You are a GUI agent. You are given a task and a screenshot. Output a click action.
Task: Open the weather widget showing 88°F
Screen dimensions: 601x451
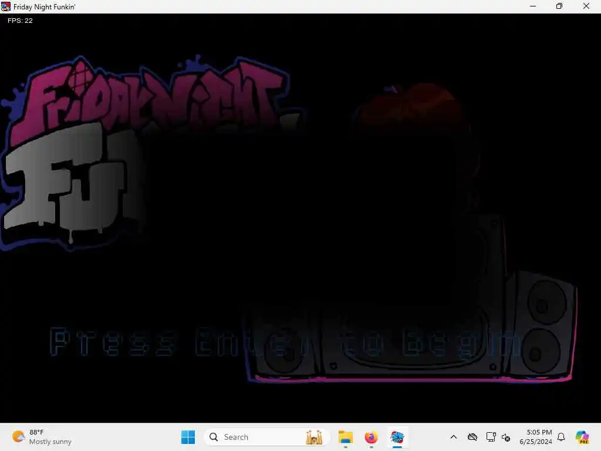(x=42, y=437)
